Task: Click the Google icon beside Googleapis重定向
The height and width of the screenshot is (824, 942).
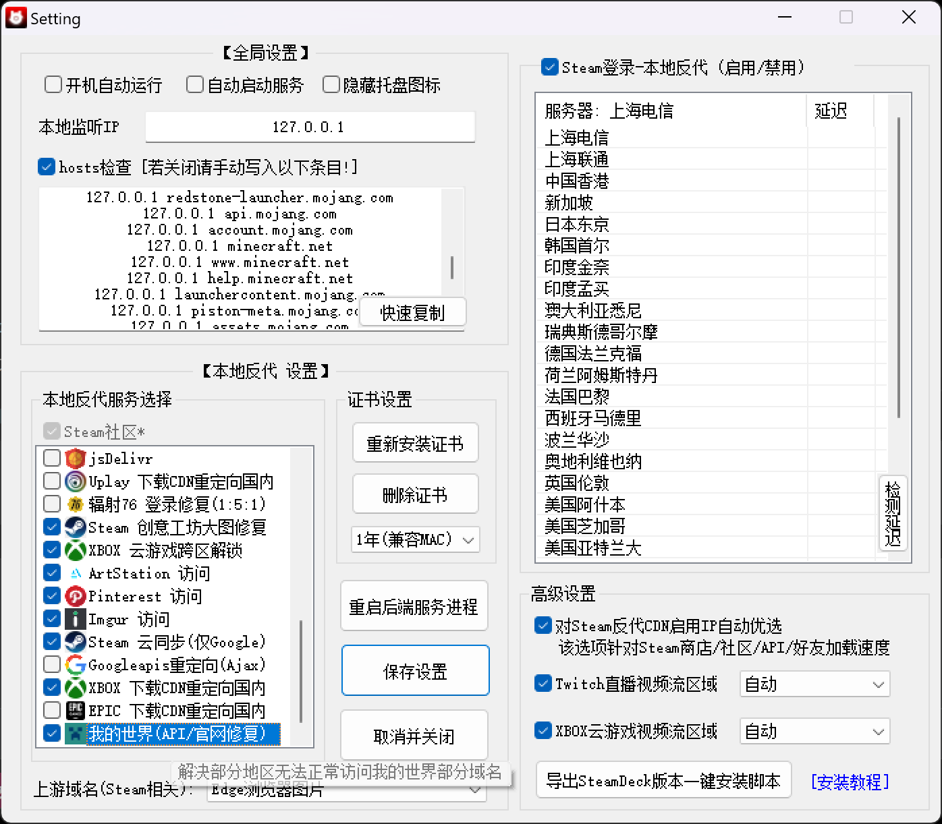Action: pos(76,665)
